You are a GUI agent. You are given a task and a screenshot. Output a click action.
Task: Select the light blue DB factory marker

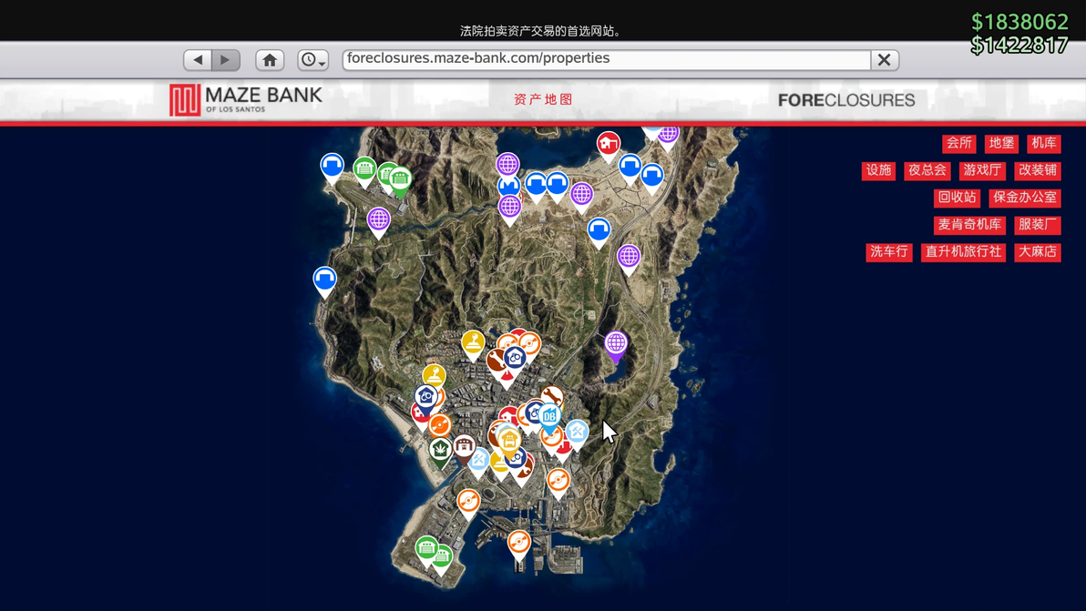coord(549,416)
